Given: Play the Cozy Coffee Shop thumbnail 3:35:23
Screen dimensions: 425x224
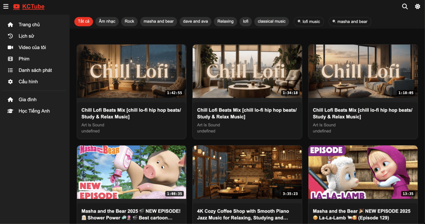Looking at the screenshot, I should click(247, 172).
